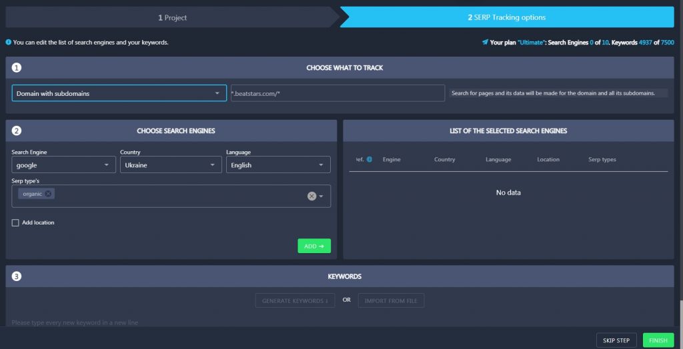The height and width of the screenshot is (349, 683).
Task: Click the Serp types column header
Action: click(x=602, y=159)
